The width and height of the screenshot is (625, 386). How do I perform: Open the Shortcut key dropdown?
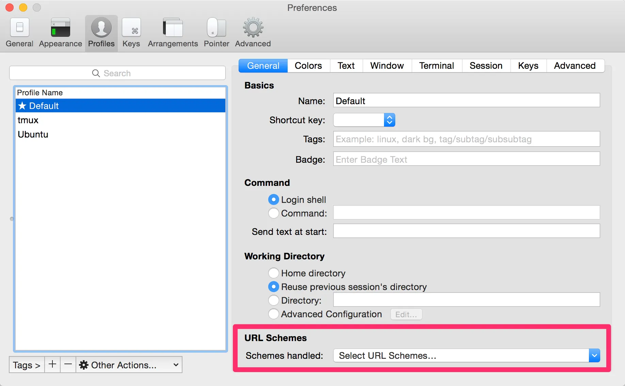pos(389,120)
